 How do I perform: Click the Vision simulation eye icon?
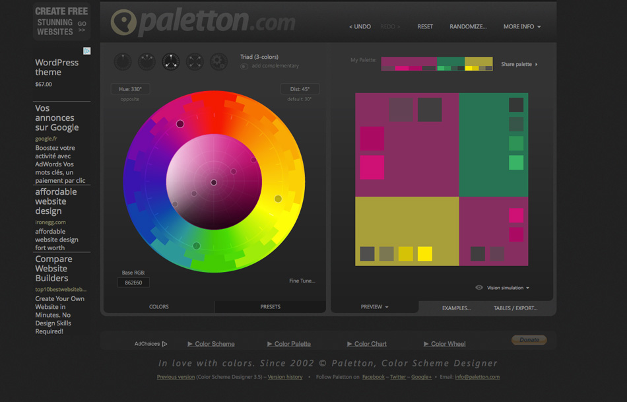(479, 287)
